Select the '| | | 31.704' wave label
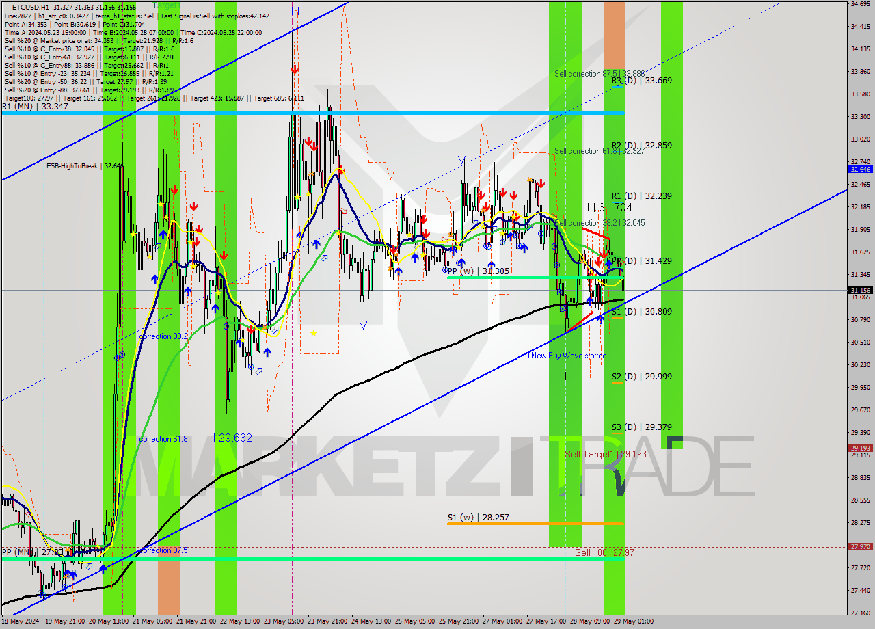This screenshot has width=875, height=629. point(606,207)
